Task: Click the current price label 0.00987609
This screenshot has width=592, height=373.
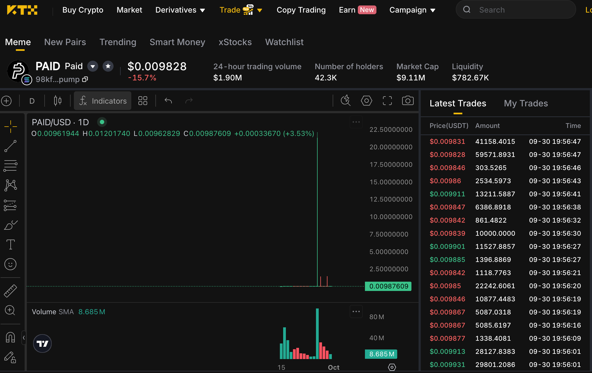Action: [388, 286]
